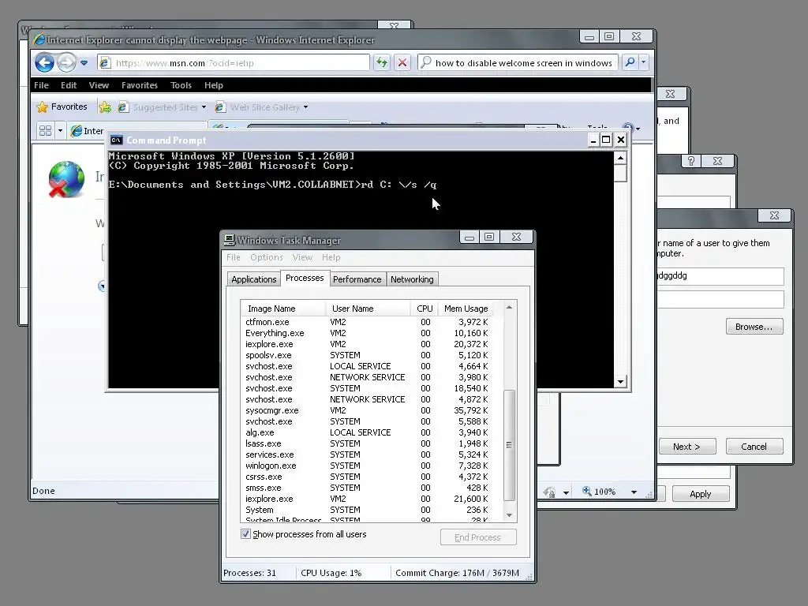Open the Favorites menu in Internet Explorer
Viewport: 808px width, 606px height.
pyautogui.click(x=139, y=85)
